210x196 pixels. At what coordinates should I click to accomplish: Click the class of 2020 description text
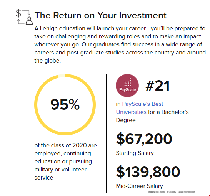[66, 161]
